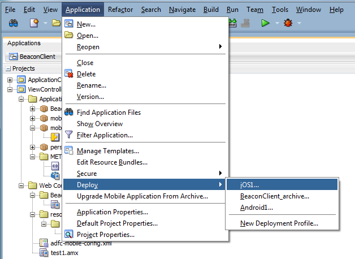Click the New document toolbar icon
The height and width of the screenshot is (259, 355).
point(34,23)
